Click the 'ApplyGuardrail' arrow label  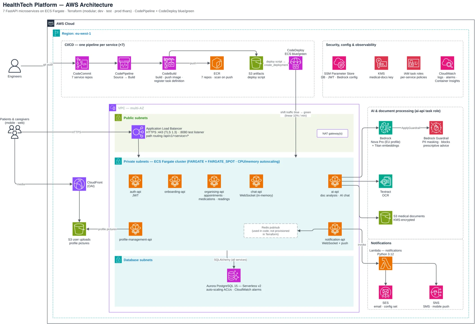pyautogui.click(x=411, y=128)
